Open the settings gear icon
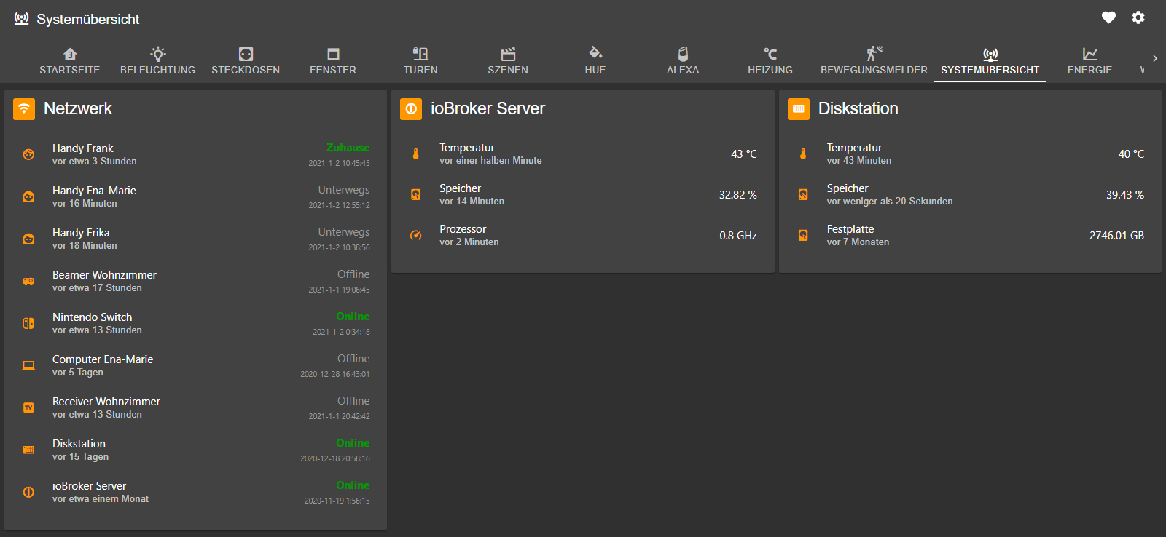Screen dimensions: 1166x537 (x=1138, y=17)
